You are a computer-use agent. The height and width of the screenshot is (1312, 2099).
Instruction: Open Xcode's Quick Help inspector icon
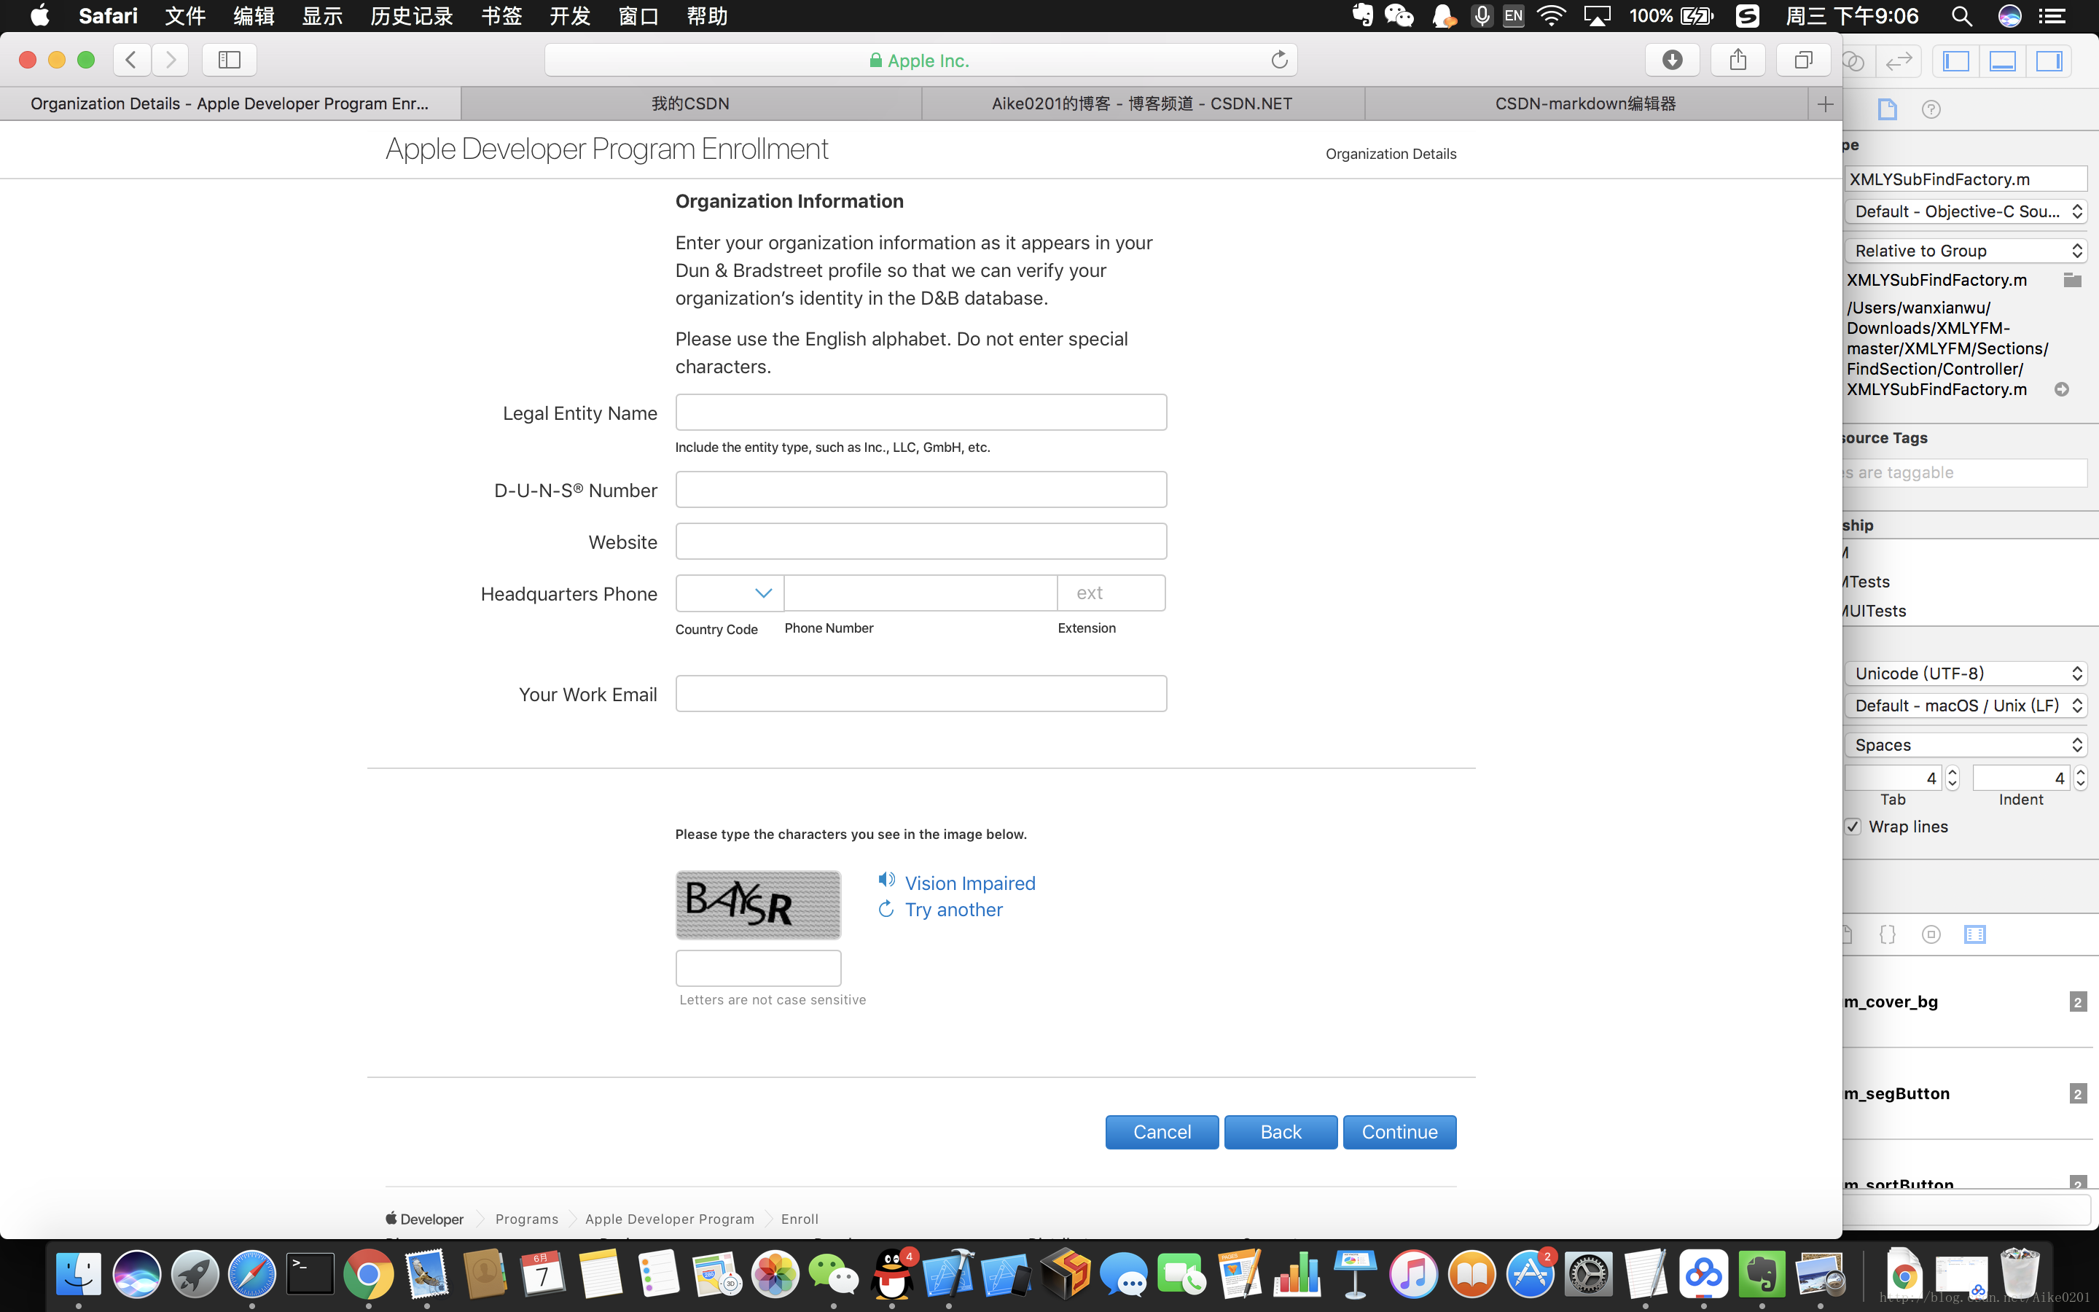[1931, 109]
